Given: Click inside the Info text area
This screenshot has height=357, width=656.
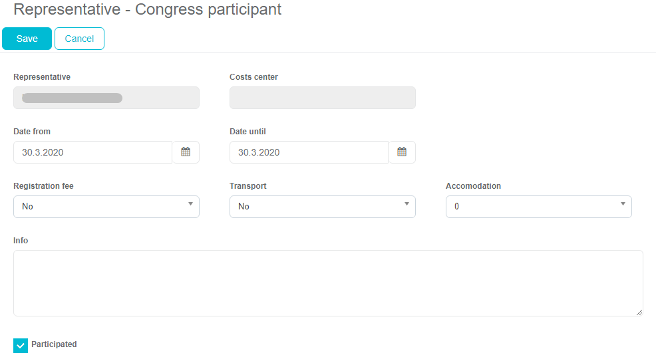Looking at the screenshot, I should [x=328, y=283].
